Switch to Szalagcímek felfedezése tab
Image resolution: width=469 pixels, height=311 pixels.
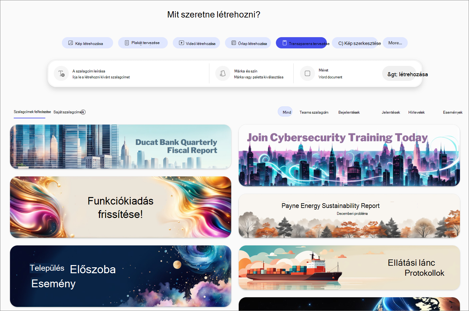tap(32, 112)
